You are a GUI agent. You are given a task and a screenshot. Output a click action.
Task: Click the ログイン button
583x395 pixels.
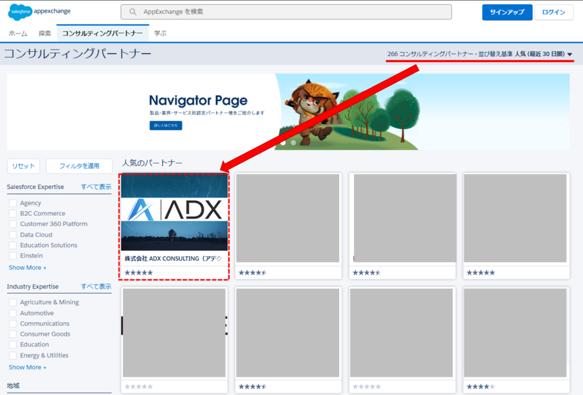(x=553, y=13)
